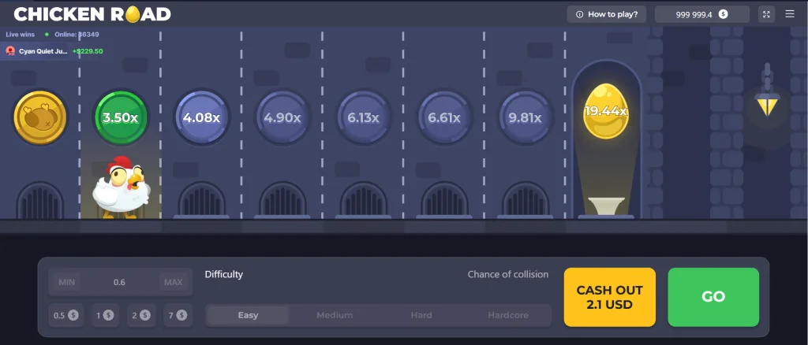Choose the 2 dollar quick bet
This screenshot has width=808, height=345.
coord(141,315)
